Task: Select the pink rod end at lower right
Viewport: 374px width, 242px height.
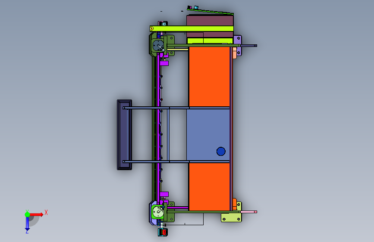Action: click(248, 212)
